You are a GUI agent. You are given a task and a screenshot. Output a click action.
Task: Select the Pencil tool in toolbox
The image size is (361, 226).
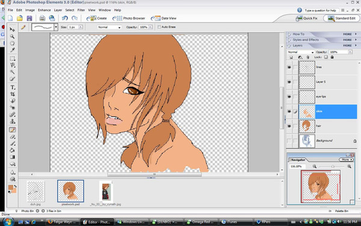coord(13,130)
